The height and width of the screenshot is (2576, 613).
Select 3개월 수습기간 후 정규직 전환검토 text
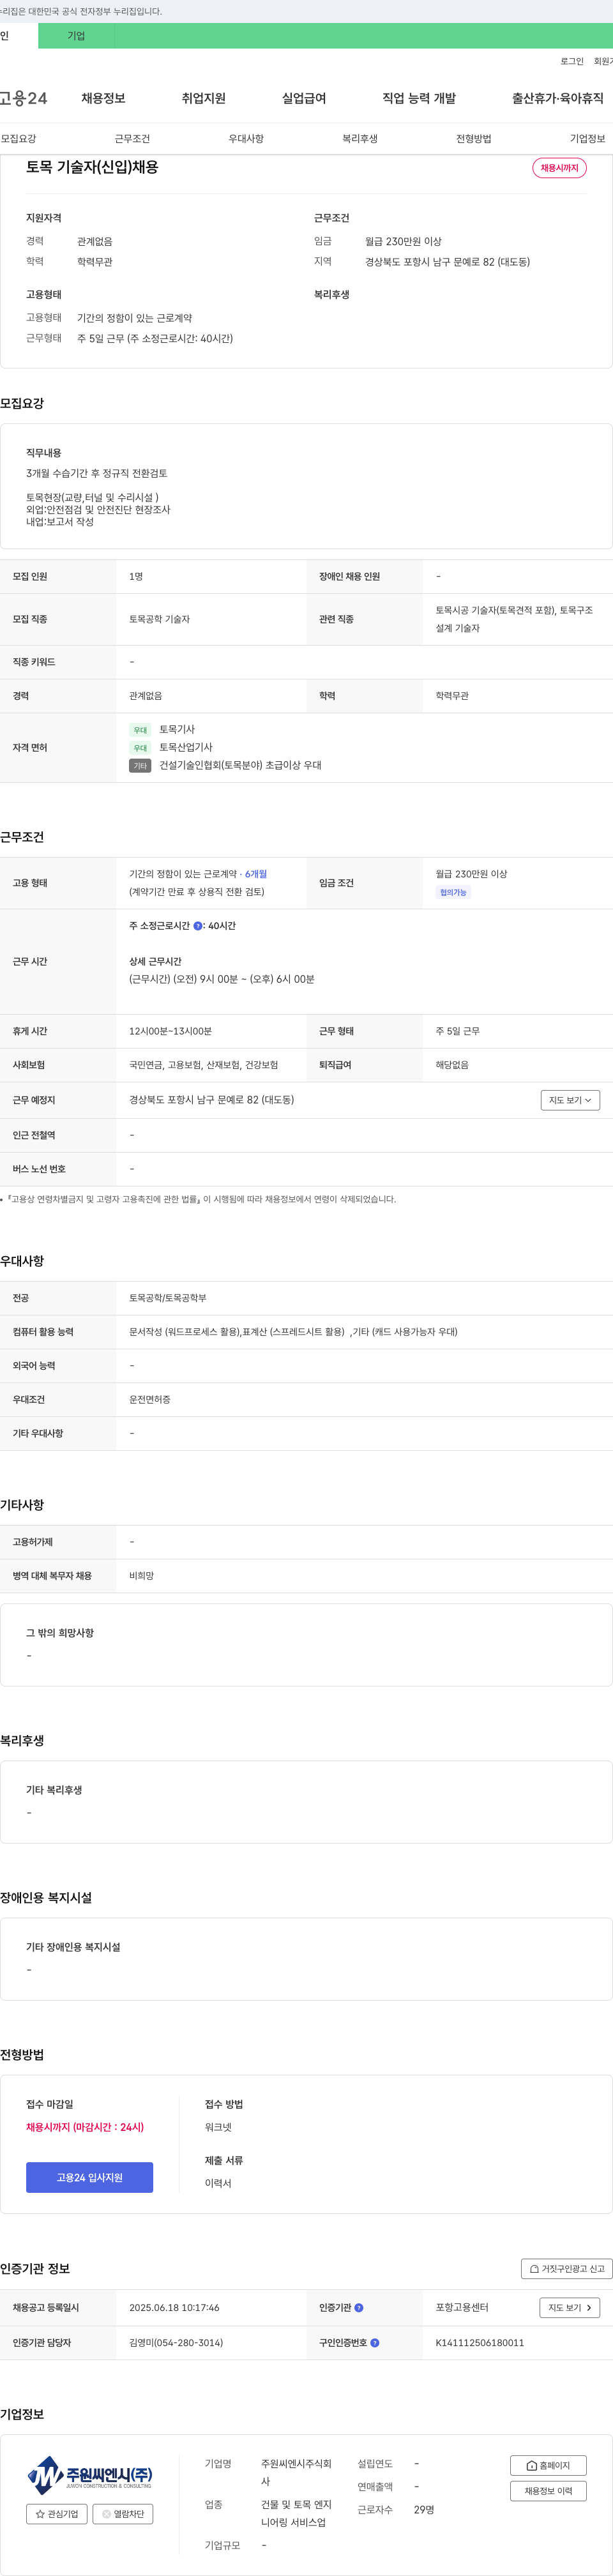(x=96, y=474)
